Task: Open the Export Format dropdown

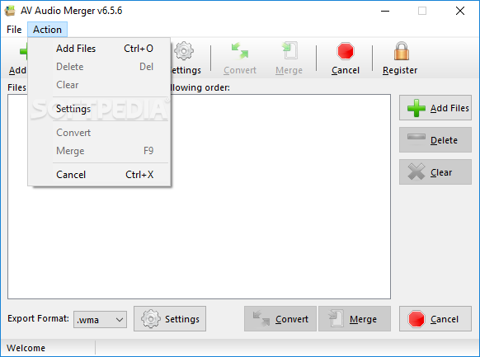Action: tap(100, 320)
